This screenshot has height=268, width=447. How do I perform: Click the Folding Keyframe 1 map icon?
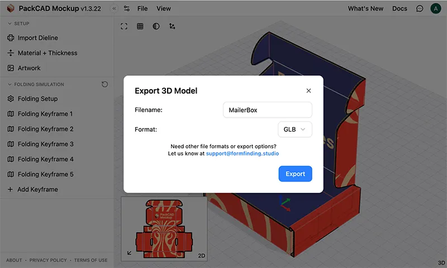click(11, 114)
